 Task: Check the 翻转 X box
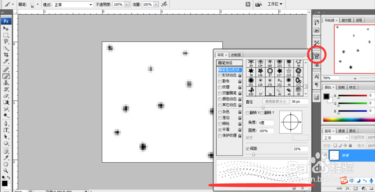coord(247,113)
